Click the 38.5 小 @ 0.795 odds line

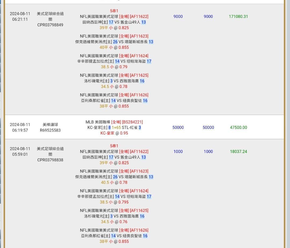click(114, 202)
